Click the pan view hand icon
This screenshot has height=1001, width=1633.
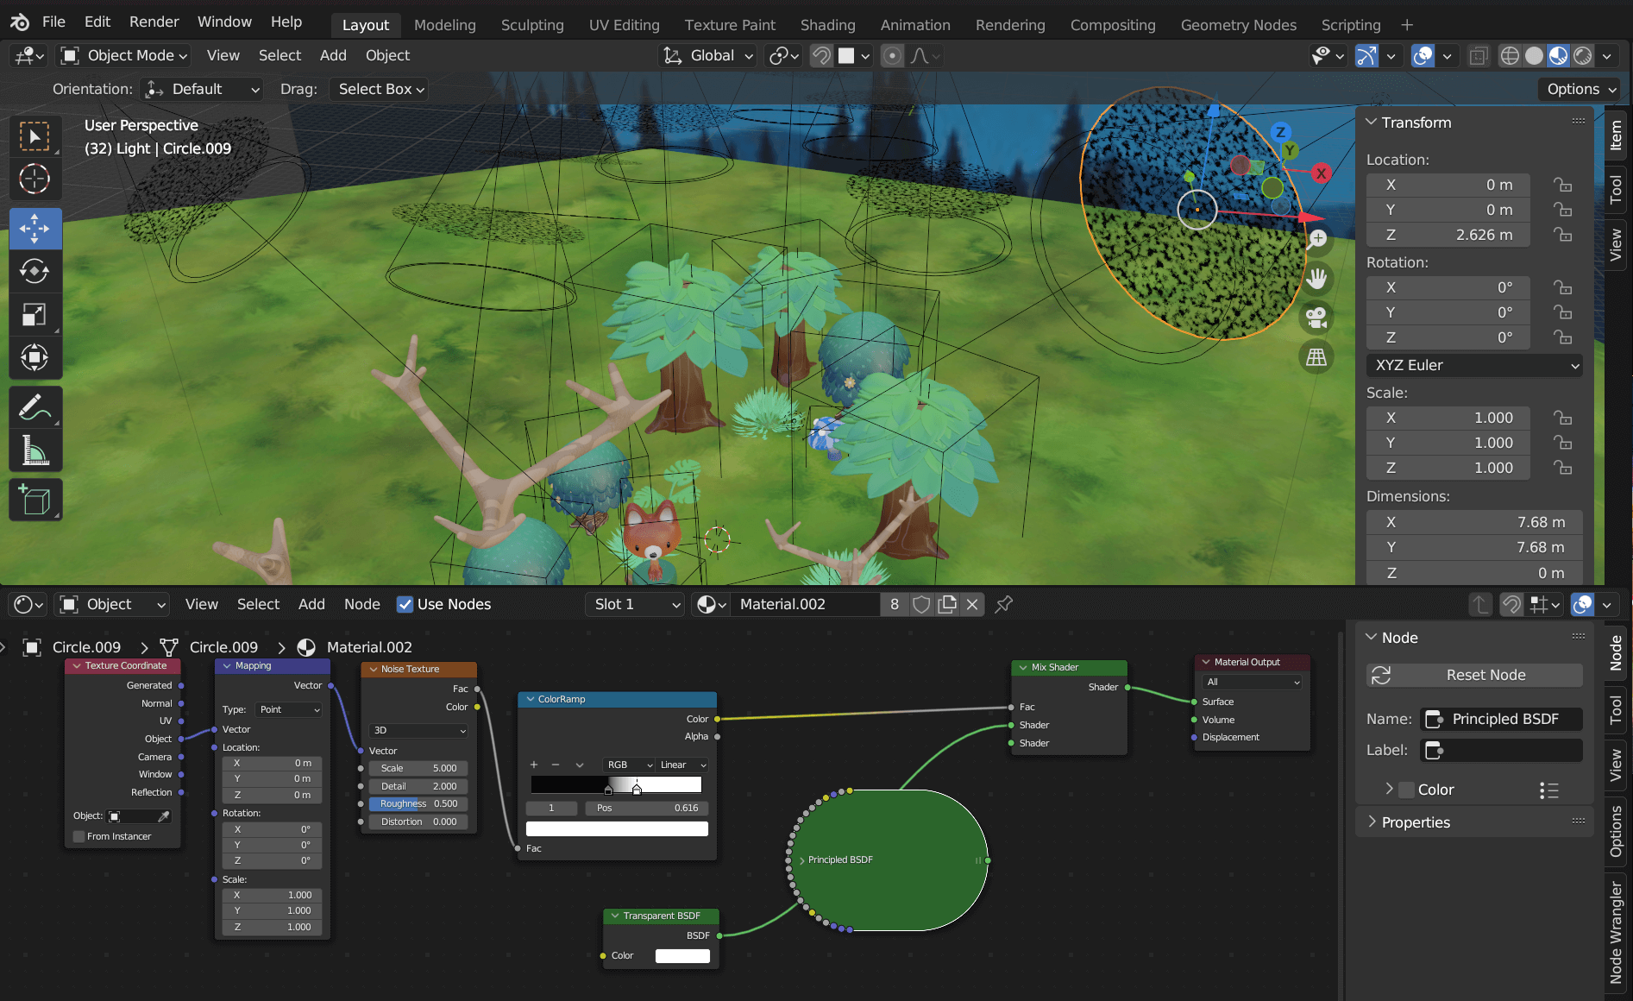(1316, 279)
